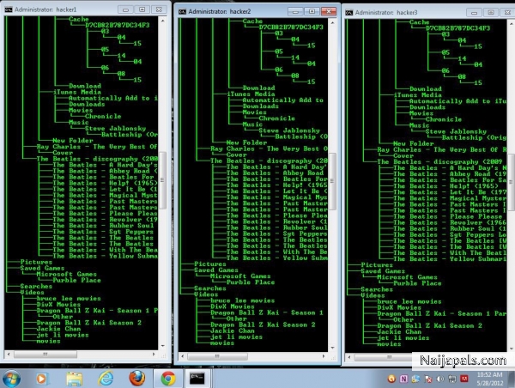Viewport: 515px width, 388px height.
Task: Open the OneNote tray icon
Action: (x=403, y=379)
